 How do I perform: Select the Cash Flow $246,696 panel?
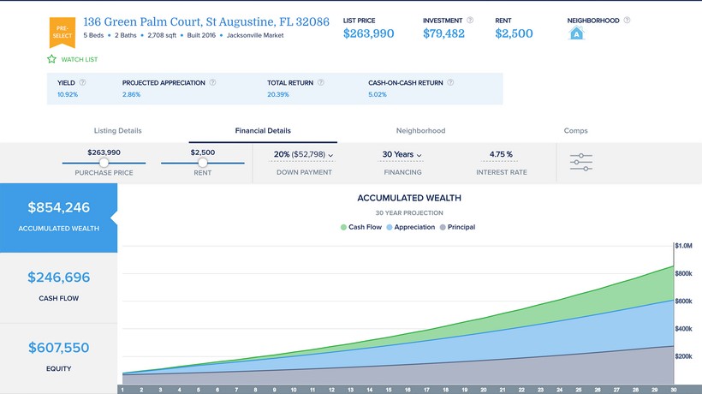(58, 286)
